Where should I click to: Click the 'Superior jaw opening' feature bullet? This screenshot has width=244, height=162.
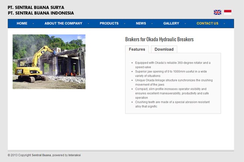171,73
